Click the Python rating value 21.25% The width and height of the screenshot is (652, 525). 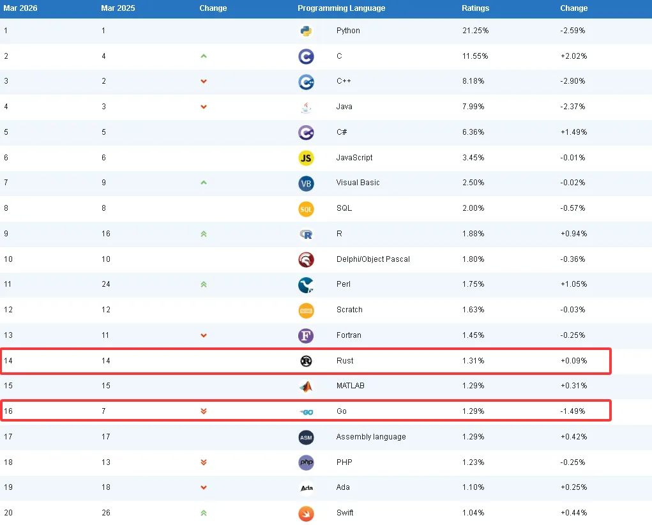point(475,31)
